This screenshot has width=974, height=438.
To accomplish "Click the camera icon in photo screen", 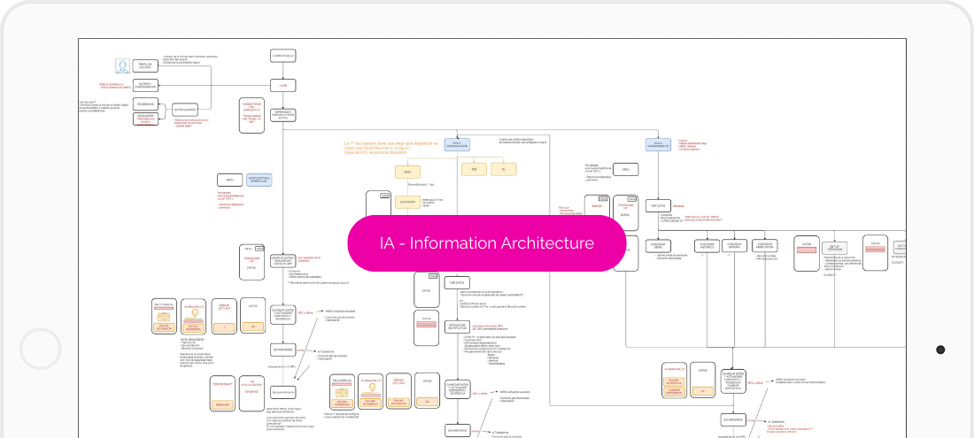I will pos(164,314).
